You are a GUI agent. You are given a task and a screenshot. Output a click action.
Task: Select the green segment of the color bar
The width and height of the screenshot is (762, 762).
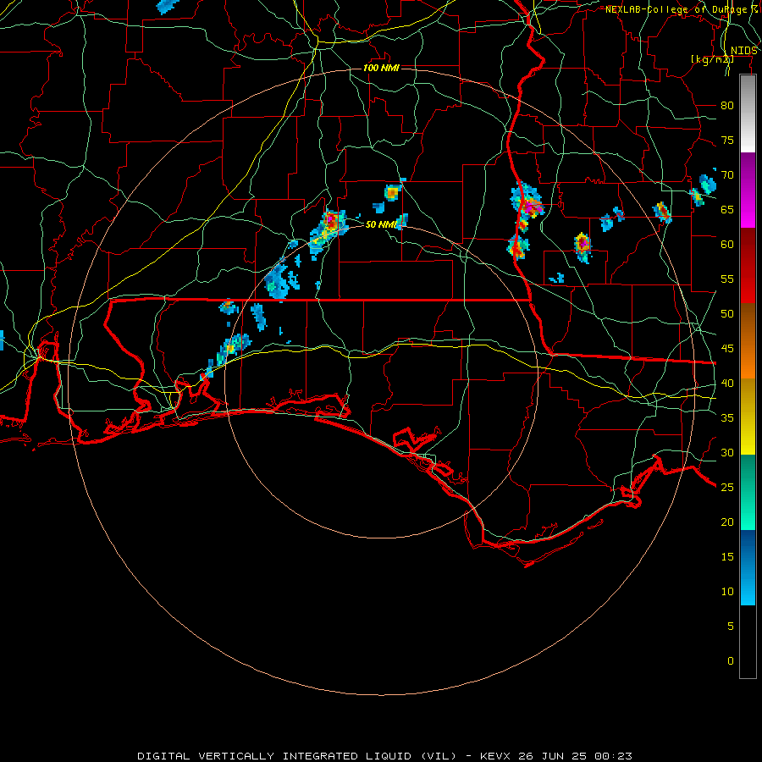(748, 492)
